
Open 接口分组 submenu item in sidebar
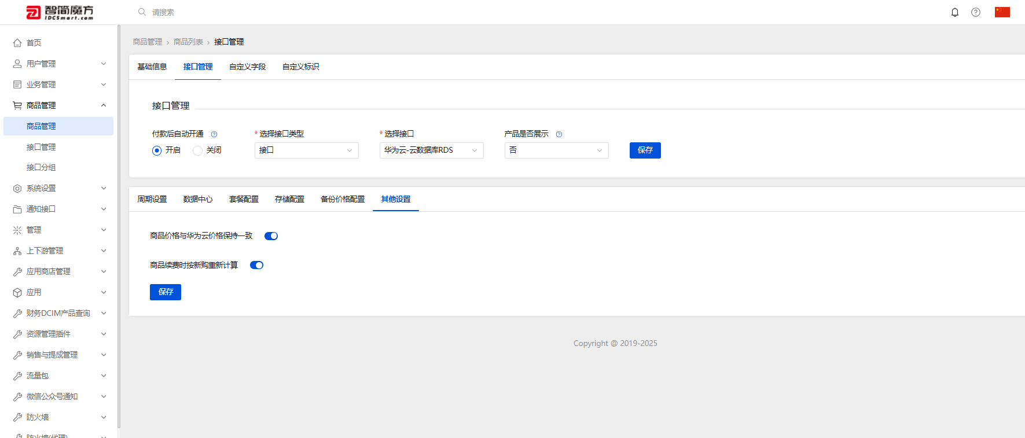click(58, 167)
